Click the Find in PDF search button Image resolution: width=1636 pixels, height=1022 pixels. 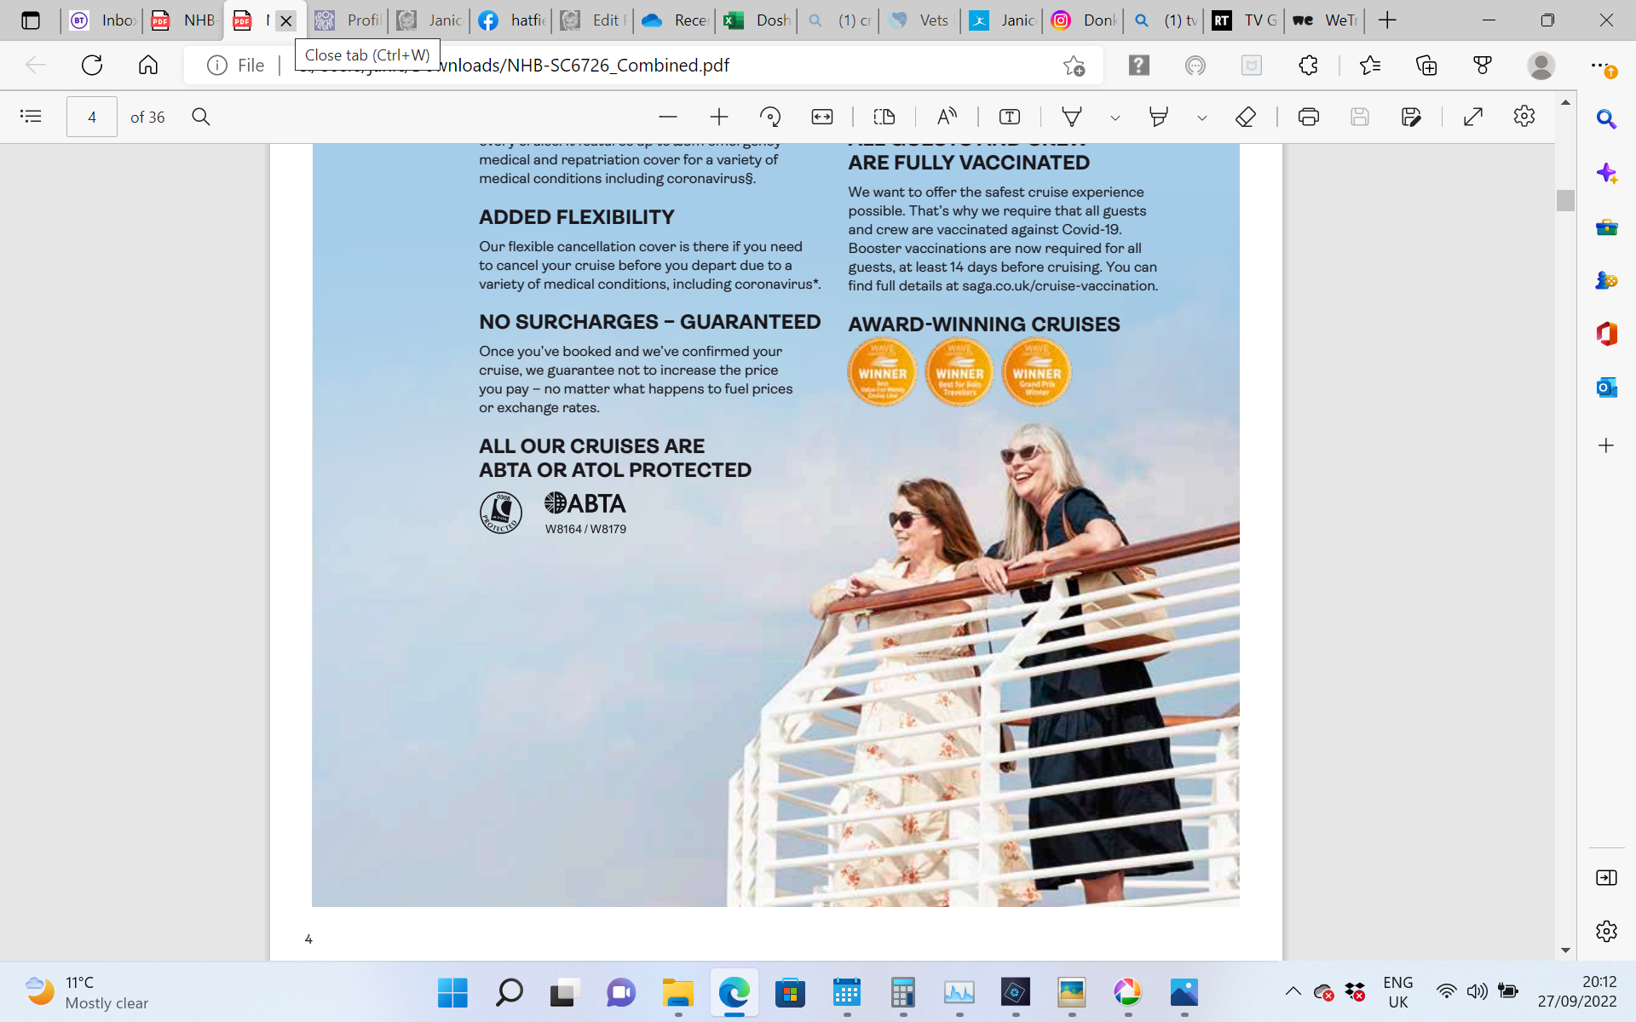[x=201, y=117]
